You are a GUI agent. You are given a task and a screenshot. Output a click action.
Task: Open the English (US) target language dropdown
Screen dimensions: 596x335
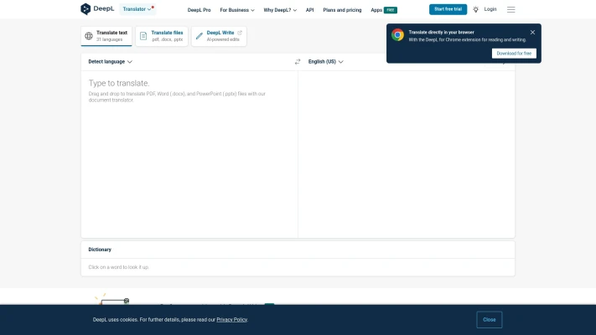tap(326, 61)
